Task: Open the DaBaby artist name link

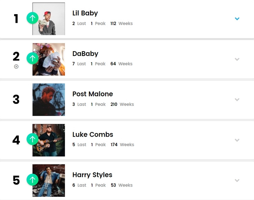Action: 85,54
